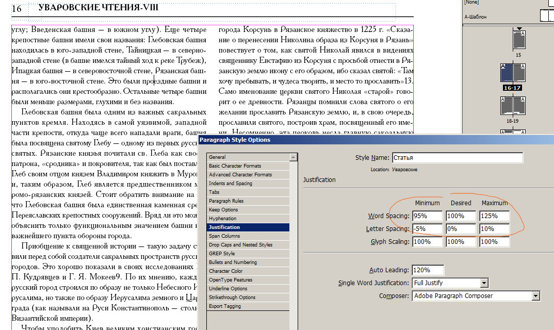
Task: Click the A-Шаблон master page thumbnail
Action: pos(547,16)
